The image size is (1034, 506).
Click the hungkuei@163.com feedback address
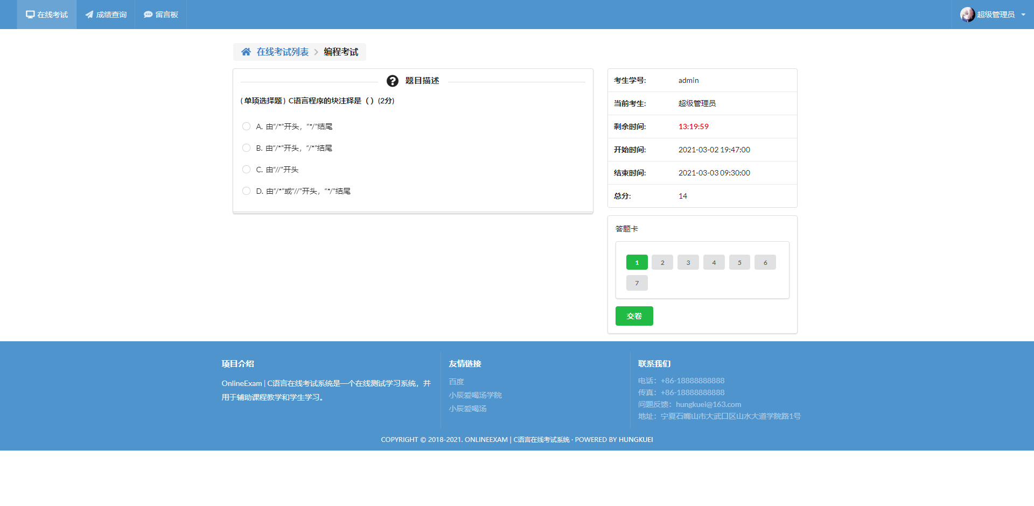[709, 404]
